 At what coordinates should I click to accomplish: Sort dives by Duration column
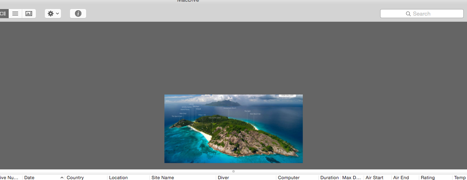(x=329, y=178)
